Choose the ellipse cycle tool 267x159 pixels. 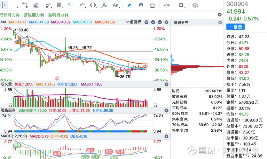click(x=93, y=5)
